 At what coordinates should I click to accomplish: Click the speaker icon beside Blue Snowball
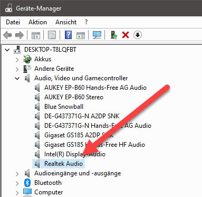point(37,107)
